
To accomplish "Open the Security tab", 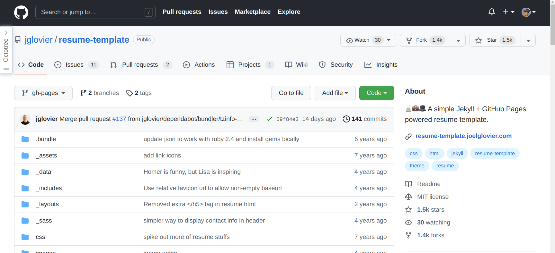I will [x=336, y=65].
